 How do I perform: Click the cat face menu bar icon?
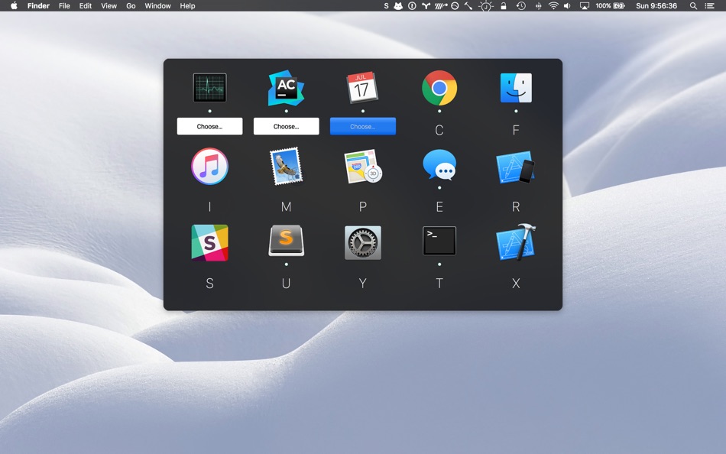398,5
